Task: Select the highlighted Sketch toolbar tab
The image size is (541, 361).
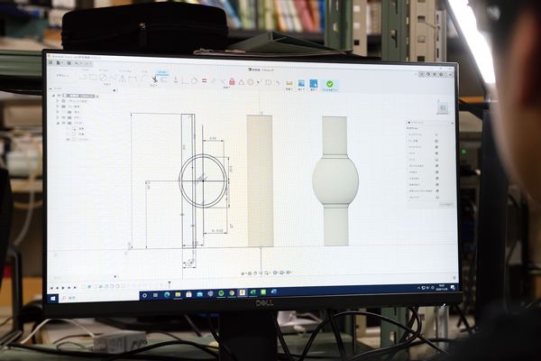Action: (x=161, y=72)
